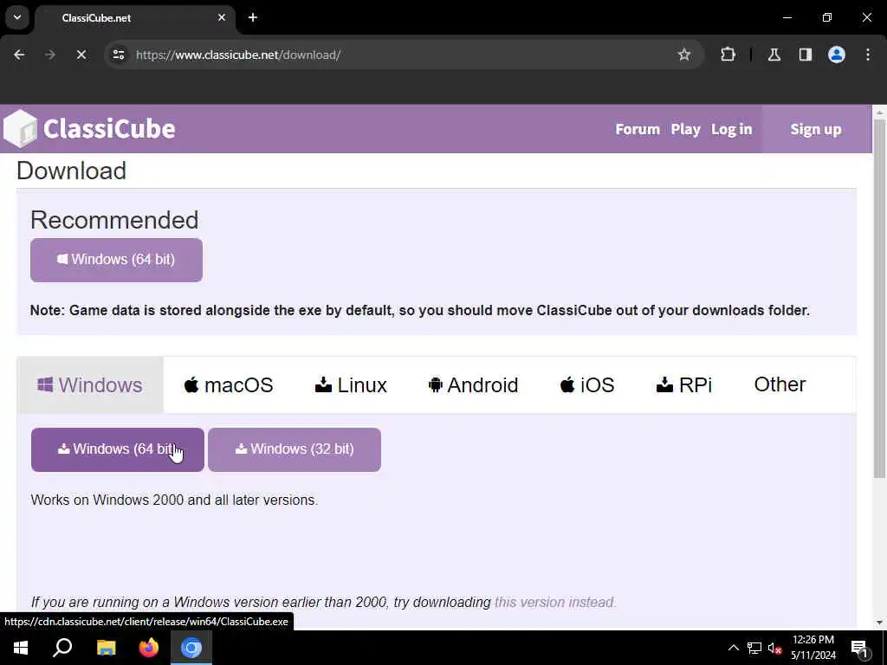Toggle the browser side panel icon
This screenshot has width=887, height=665.
click(x=806, y=55)
